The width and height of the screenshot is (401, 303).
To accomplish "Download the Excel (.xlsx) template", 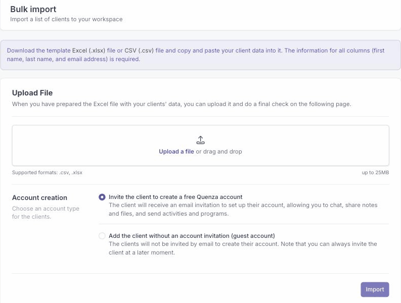I will (x=88, y=50).
